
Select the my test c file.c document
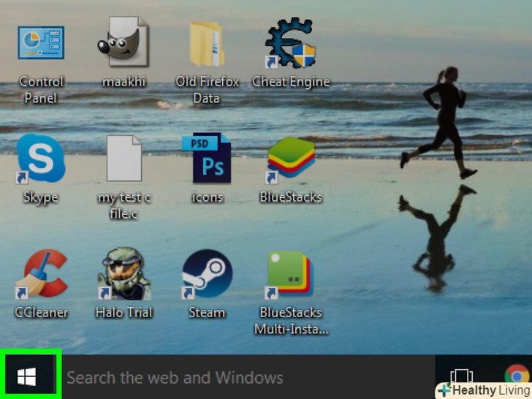pos(124,158)
